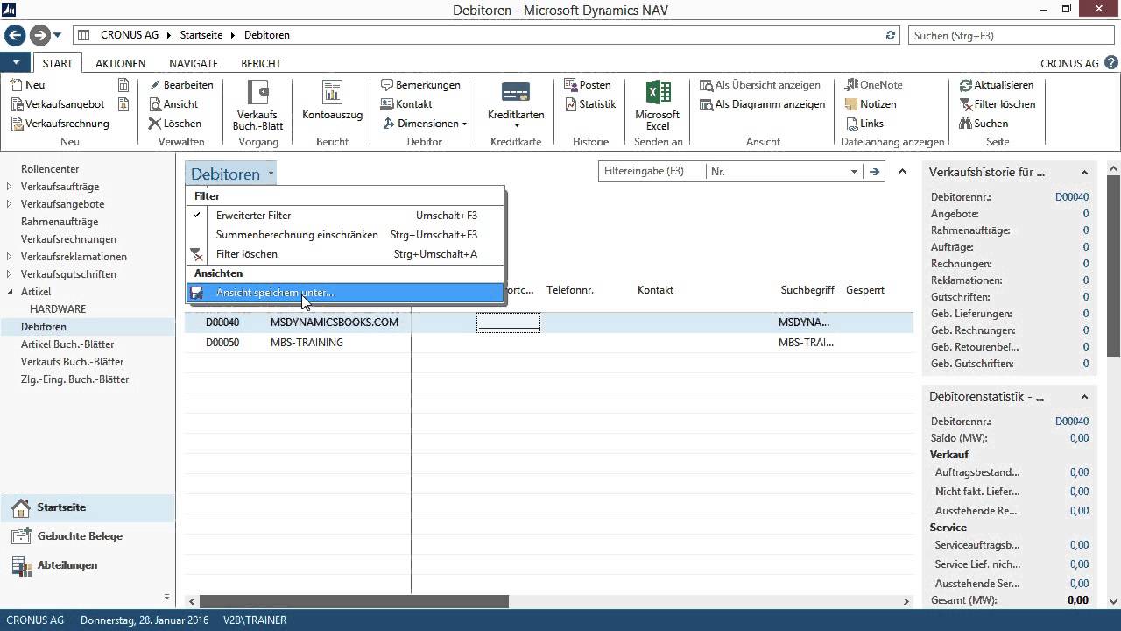Click Suchbegriff column header
Viewport: 1121px width, 631px height.
tap(807, 290)
